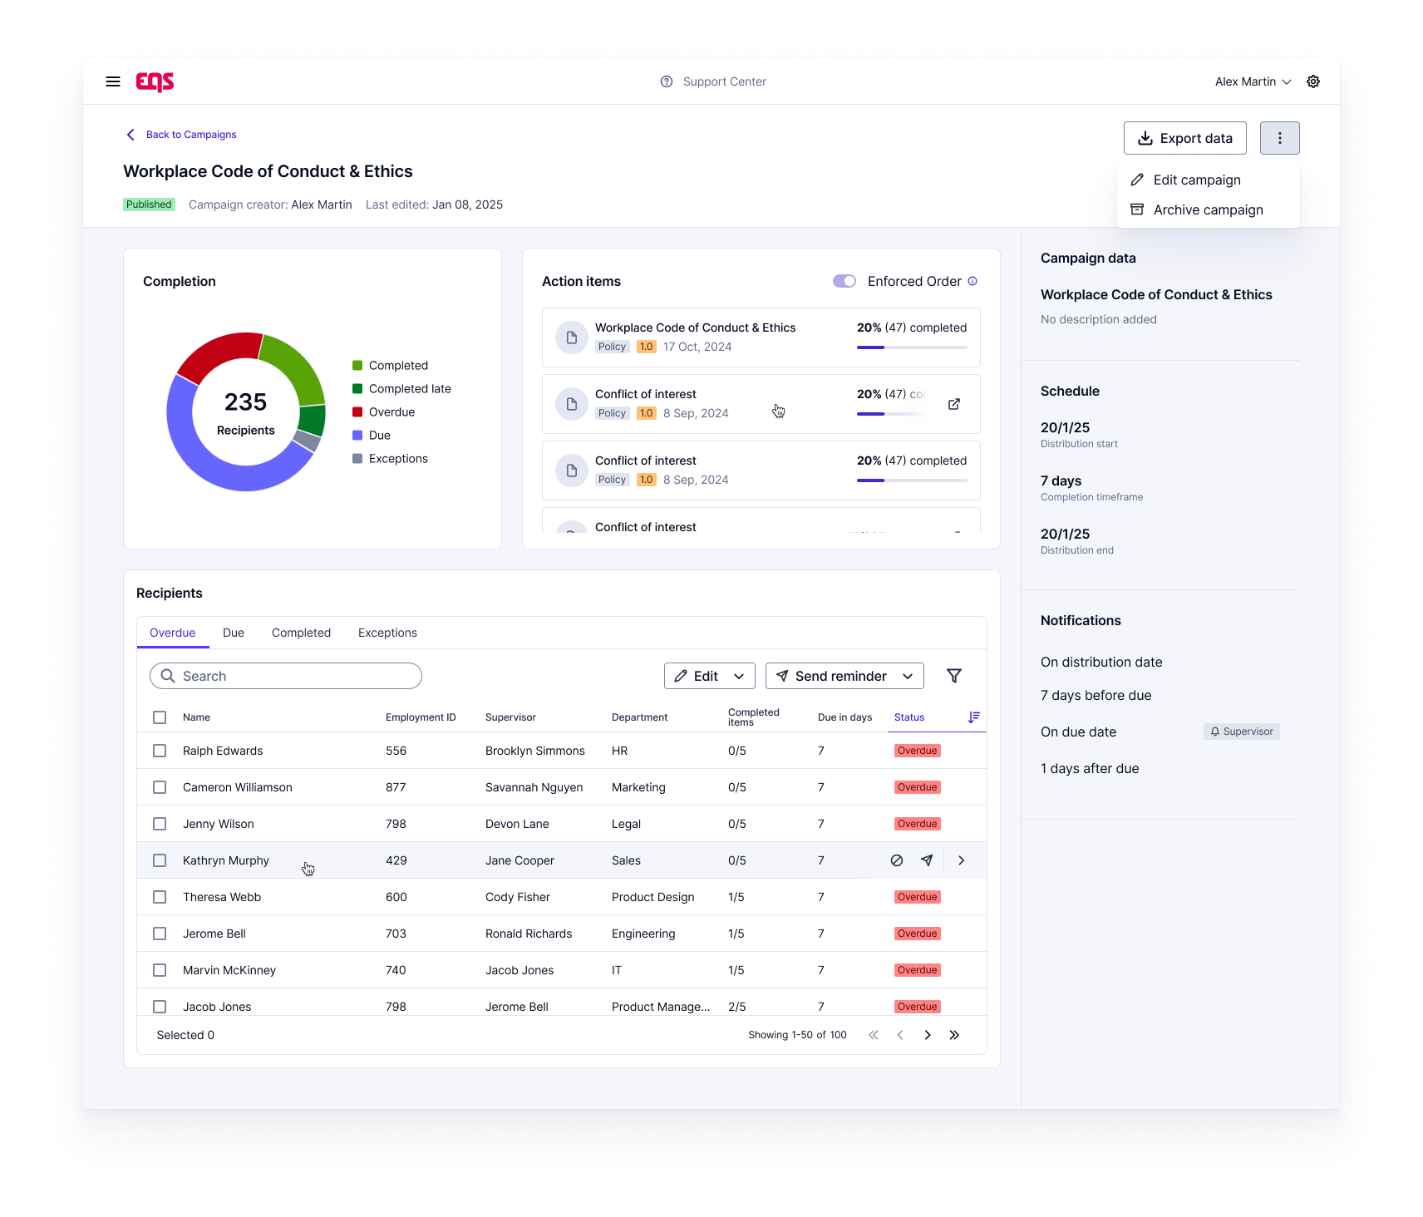Image resolution: width=1423 pixels, height=1217 pixels.
Task: Follow the Back to Campaigns link
Action: point(191,135)
